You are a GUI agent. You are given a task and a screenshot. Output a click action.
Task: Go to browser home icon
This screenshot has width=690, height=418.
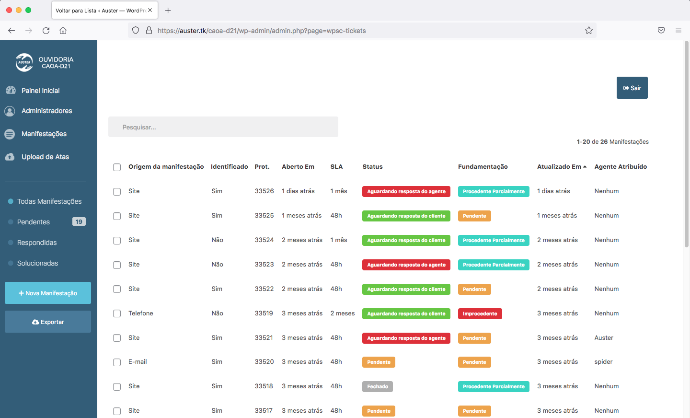(x=63, y=31)
